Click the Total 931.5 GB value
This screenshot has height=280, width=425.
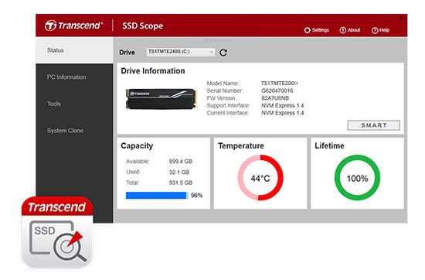(181, 183)
